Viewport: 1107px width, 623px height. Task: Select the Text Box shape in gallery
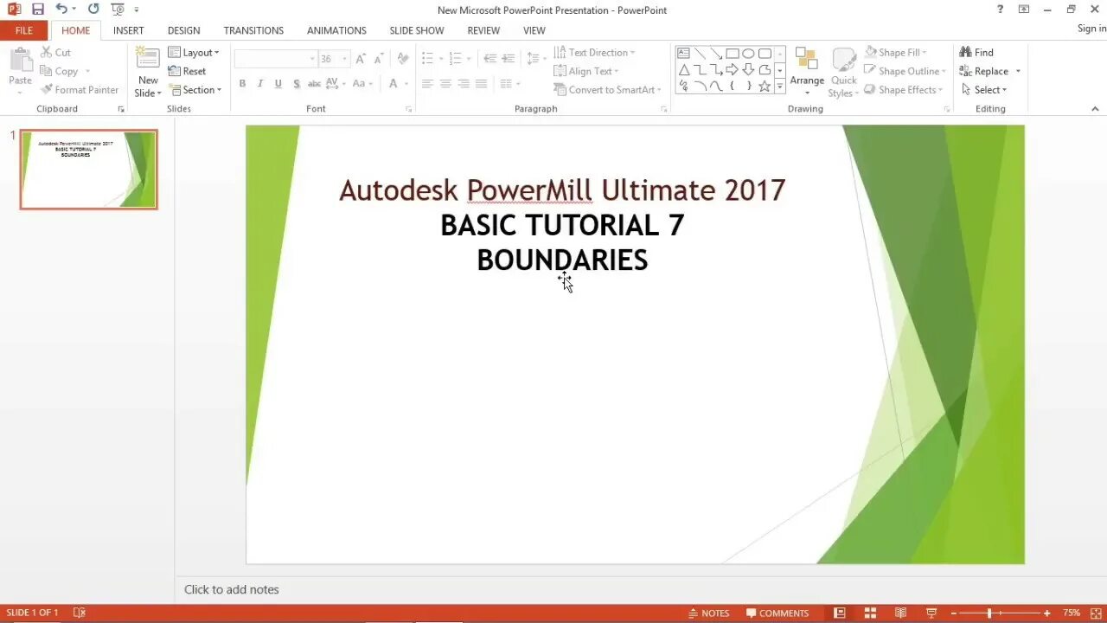click(683, 53)
